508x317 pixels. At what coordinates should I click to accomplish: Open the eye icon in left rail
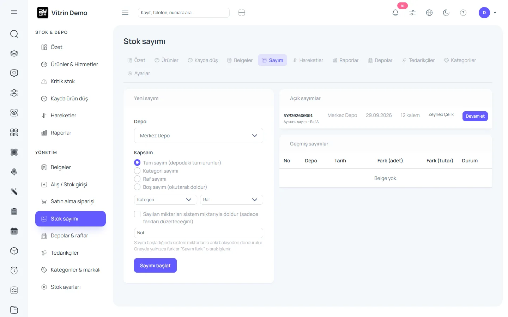[14, 113]
